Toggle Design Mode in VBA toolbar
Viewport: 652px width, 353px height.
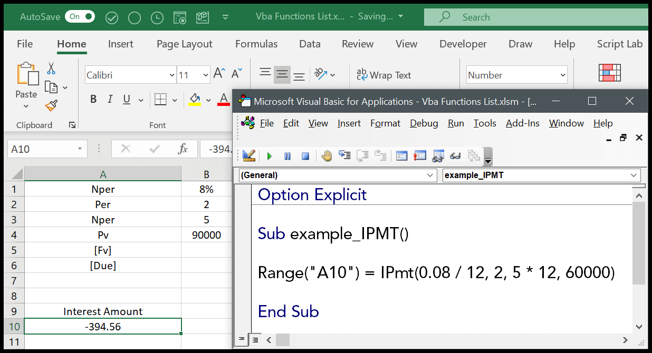pyautogui.click(x=249, y=156)
